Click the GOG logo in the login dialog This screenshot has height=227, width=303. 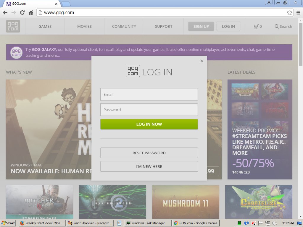coord(133,71)
